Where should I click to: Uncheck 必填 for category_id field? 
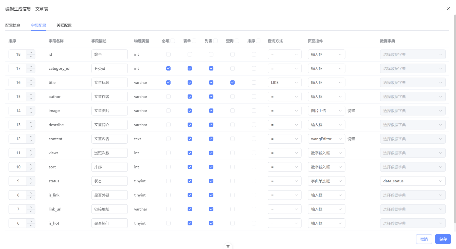coord(168,68)
